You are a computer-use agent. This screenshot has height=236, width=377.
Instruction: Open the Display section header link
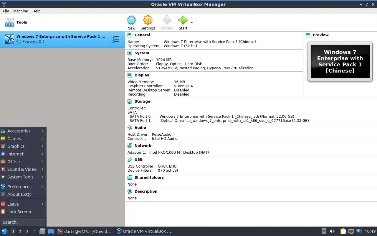click(142, 75)
